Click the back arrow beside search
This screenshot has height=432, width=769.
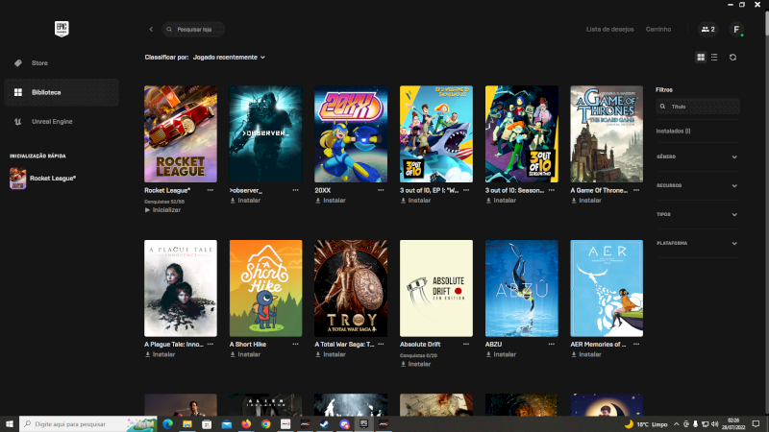click(151, 30)
